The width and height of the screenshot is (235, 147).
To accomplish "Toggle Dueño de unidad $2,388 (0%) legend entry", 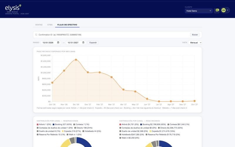I will pos(134,131).
